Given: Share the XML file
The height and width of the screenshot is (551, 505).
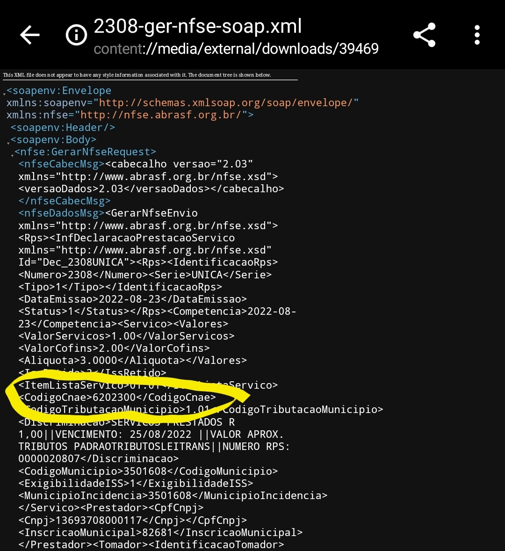Looking at the screenshot, I should coord(425,35).
